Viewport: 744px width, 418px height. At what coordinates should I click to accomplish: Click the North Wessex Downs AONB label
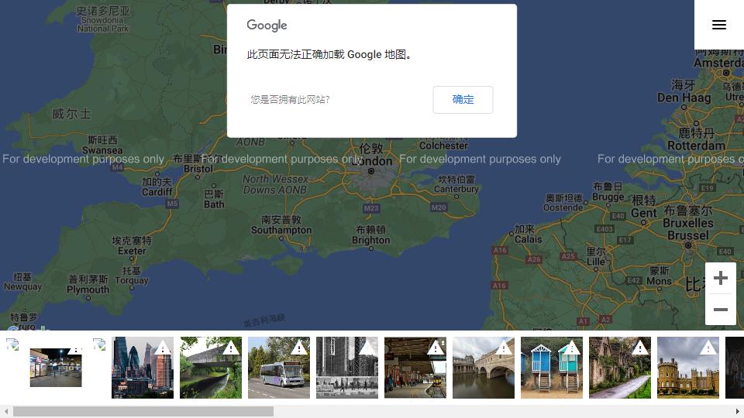point(274,184)
